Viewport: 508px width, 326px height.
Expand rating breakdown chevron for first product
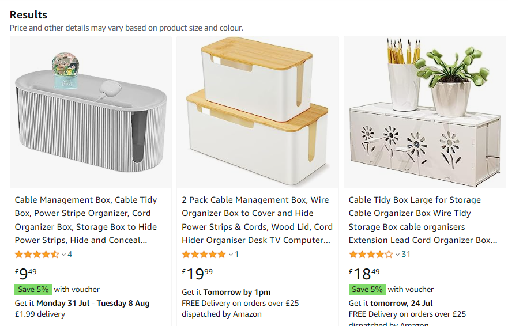63,255
